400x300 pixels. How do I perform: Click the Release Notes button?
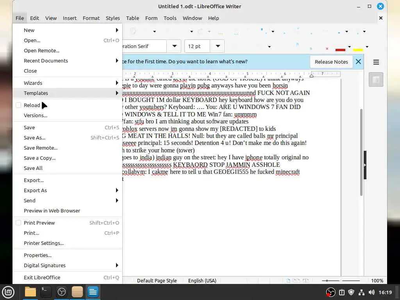point(331,62)
